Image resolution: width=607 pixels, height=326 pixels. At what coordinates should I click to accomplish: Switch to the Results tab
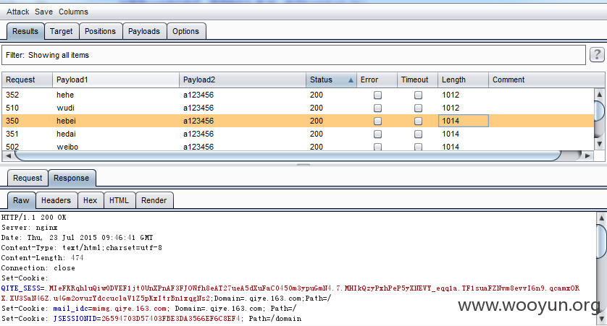pos(25,31)
